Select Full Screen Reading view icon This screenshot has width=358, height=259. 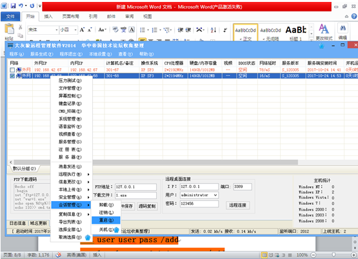coord(271,255)
